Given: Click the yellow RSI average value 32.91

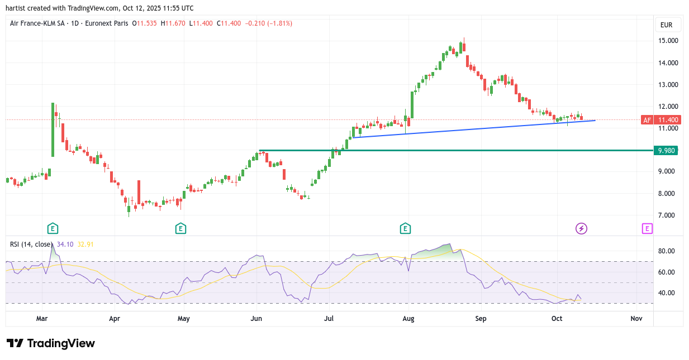Looking at the screenshot, I should [86, 244].
